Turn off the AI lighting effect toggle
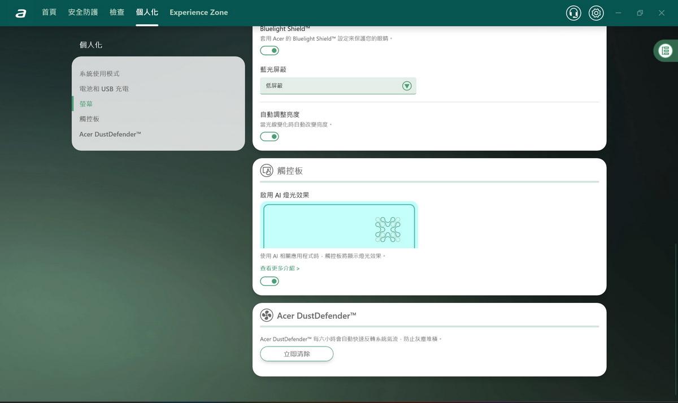The width and height of the screenshot is (678, 403). coord(270,281)
